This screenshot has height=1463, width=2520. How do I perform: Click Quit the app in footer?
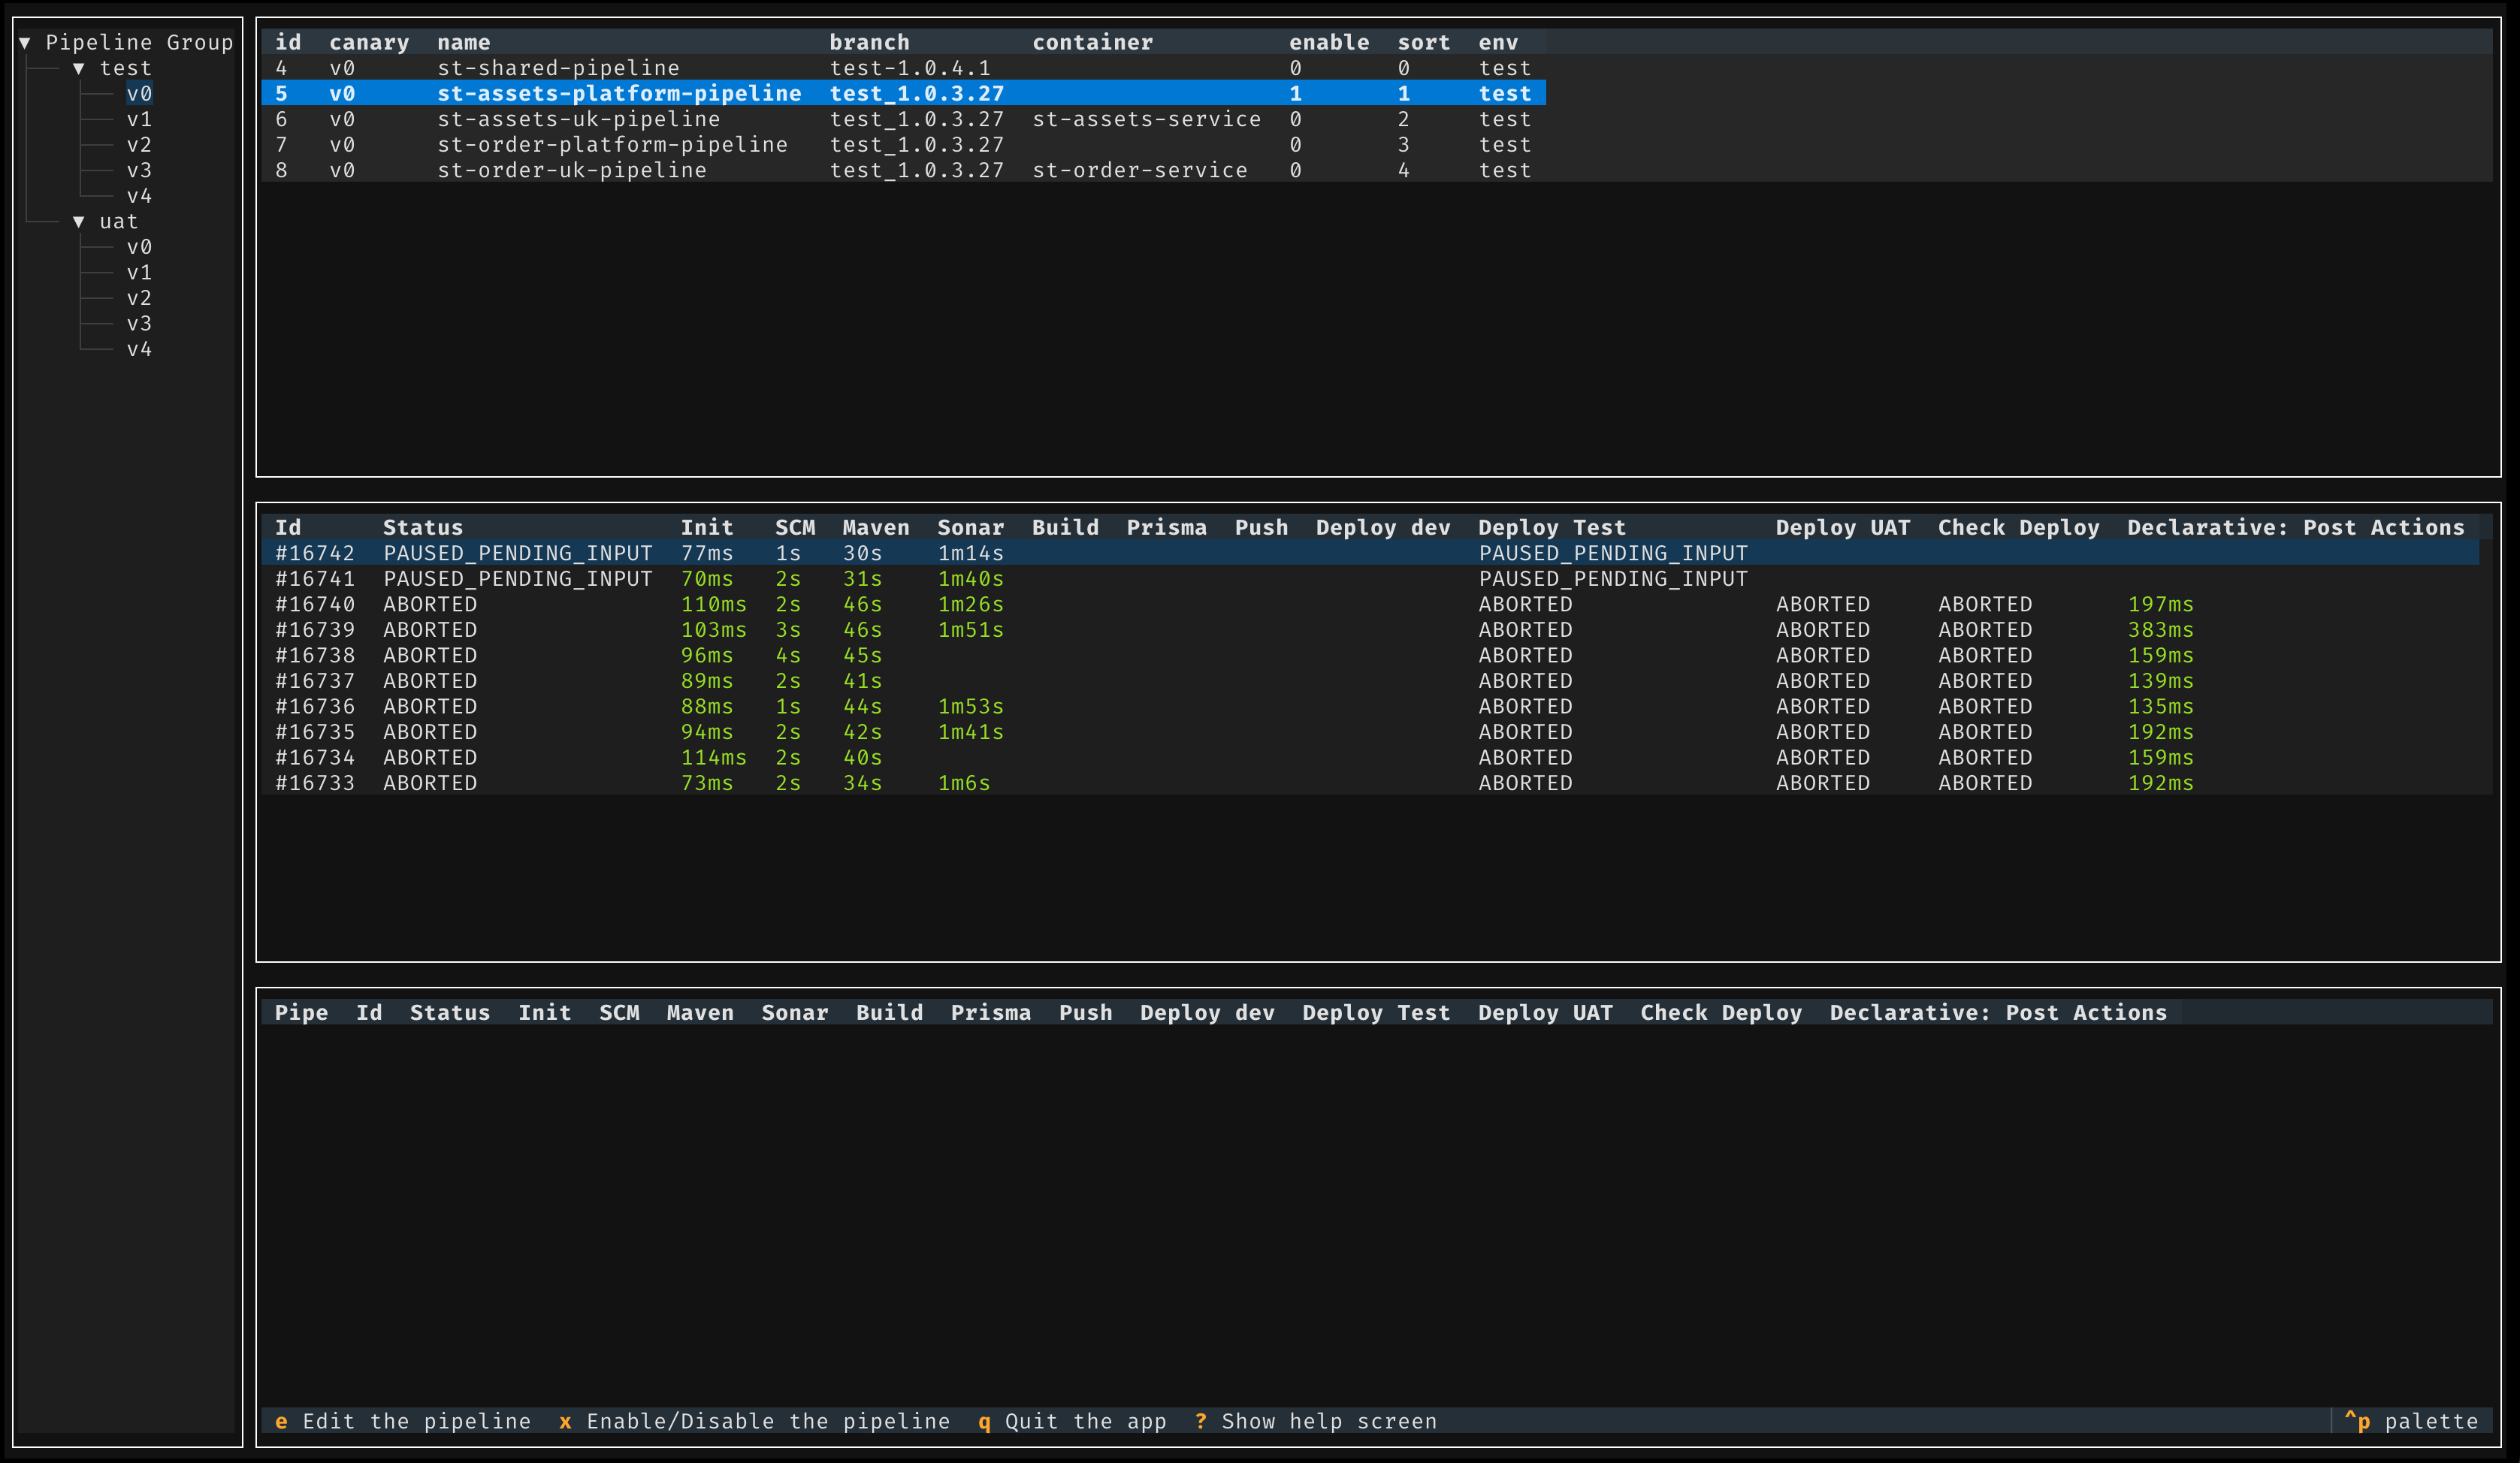click(x=1072, y=1421)
